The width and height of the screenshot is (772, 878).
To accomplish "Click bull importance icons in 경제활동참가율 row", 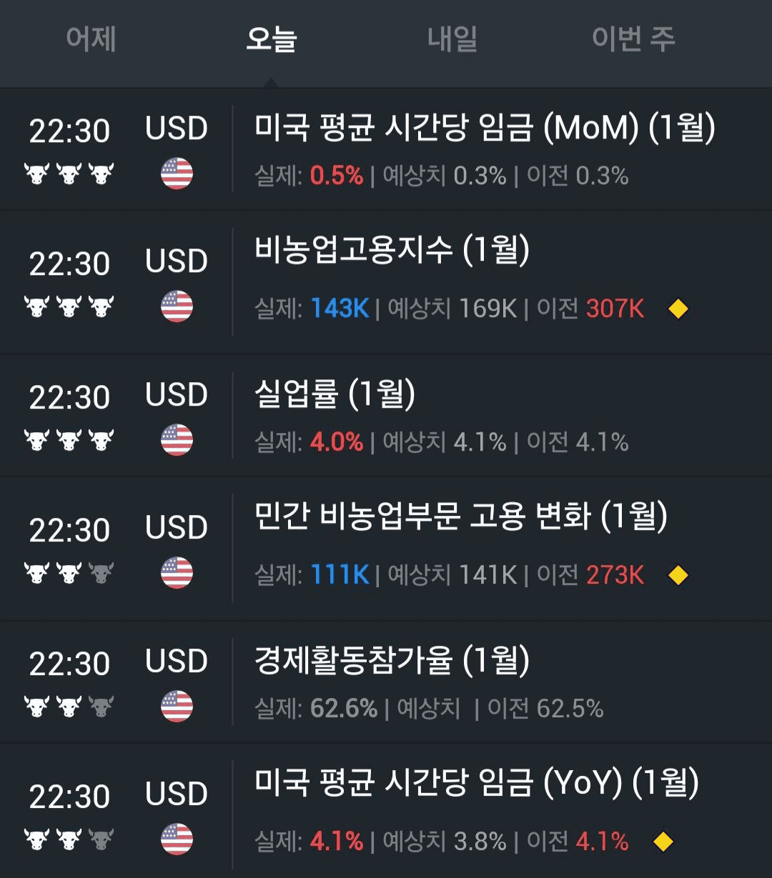I will coord(69,707).
